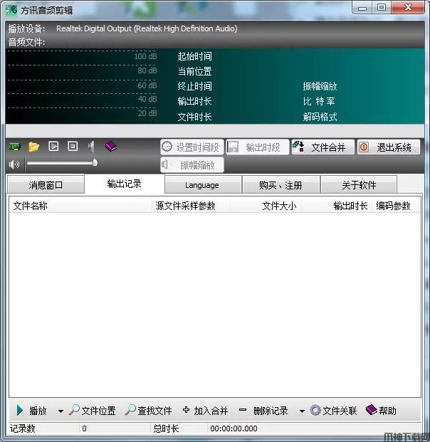This screenshot has height=442, width=430.
Task: Open 关于软件 tab
Action: coord(359,185)
